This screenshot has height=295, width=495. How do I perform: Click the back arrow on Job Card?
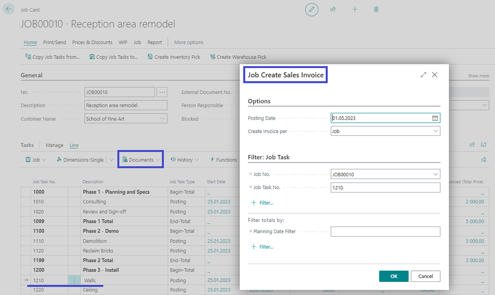pos(9,9)
